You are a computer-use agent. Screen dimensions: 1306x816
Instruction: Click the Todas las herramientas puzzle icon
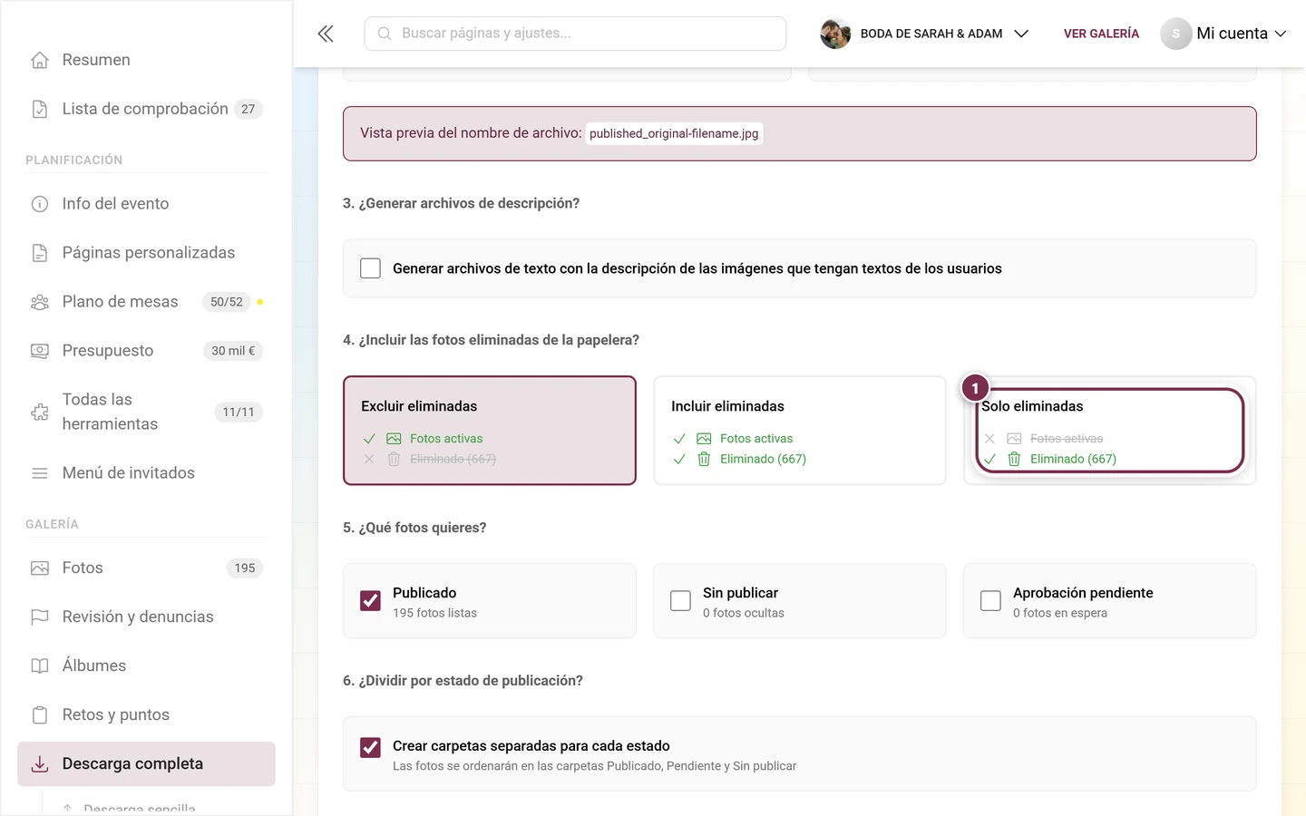click(40, 413)
